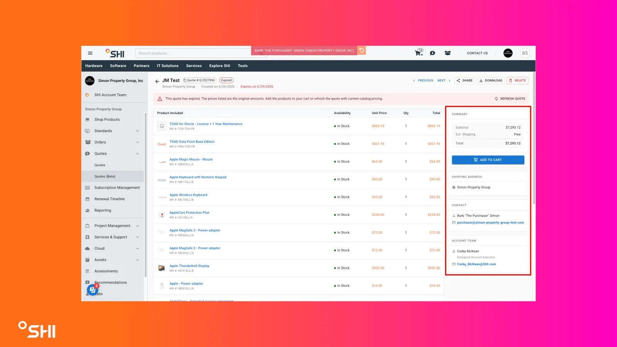Click Corby_McKean@SHI.com email link
The height and width of the screenshot is (347, 617).
476,264
